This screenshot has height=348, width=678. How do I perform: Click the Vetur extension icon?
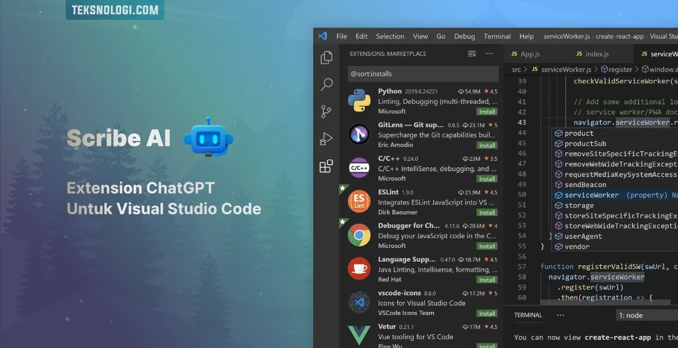click(359, 335)
